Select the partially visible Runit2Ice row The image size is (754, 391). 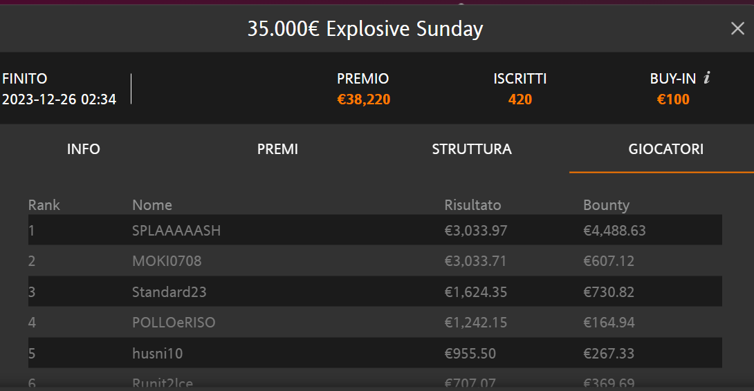375,379
